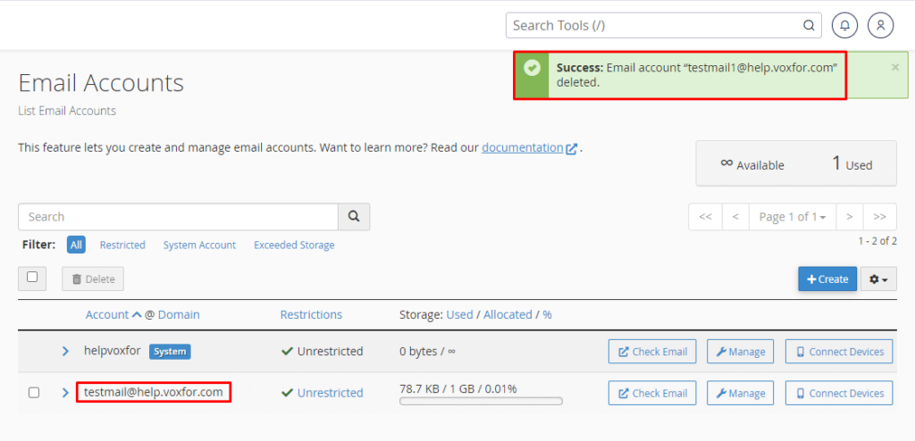
Task: Click the Create button
Action: pos(827,279)
